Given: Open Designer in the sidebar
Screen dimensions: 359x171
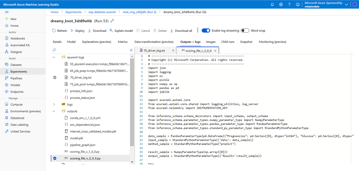Looking at the screenshot, I should pos(16,52).
